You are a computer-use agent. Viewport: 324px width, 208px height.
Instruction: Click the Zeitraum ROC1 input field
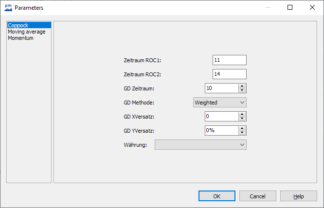point(229,60)
